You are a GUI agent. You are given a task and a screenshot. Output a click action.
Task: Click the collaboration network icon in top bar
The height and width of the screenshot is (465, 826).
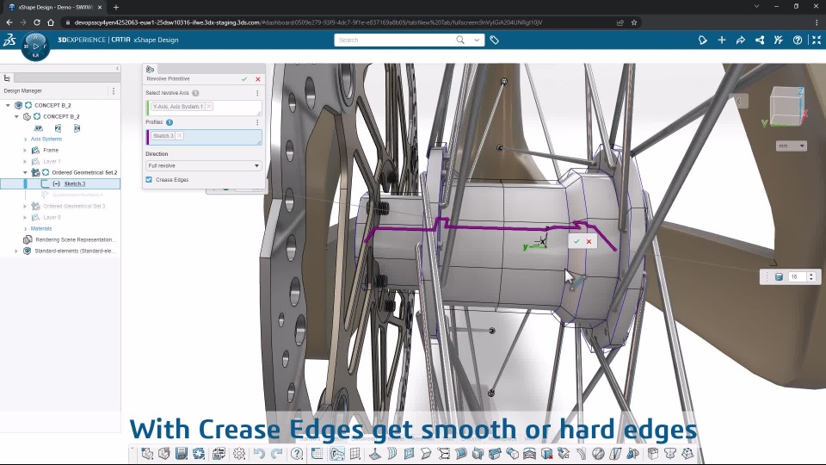[x=760, y=40]
